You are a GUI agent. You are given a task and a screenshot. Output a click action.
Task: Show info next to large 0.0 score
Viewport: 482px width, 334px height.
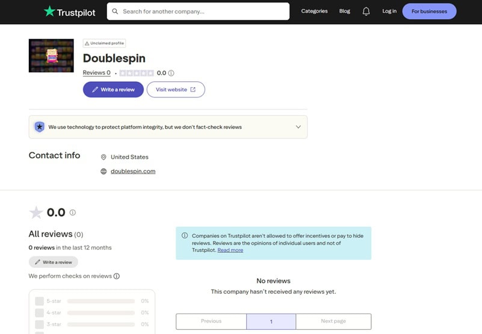coord(73,212)
